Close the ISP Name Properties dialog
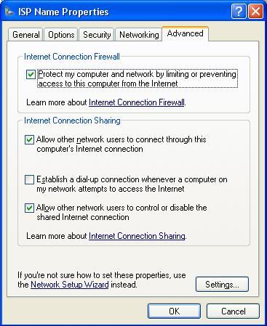 pyautogui.click(x=255, y=12)
